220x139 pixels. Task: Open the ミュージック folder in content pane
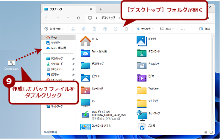click(85, 90)
